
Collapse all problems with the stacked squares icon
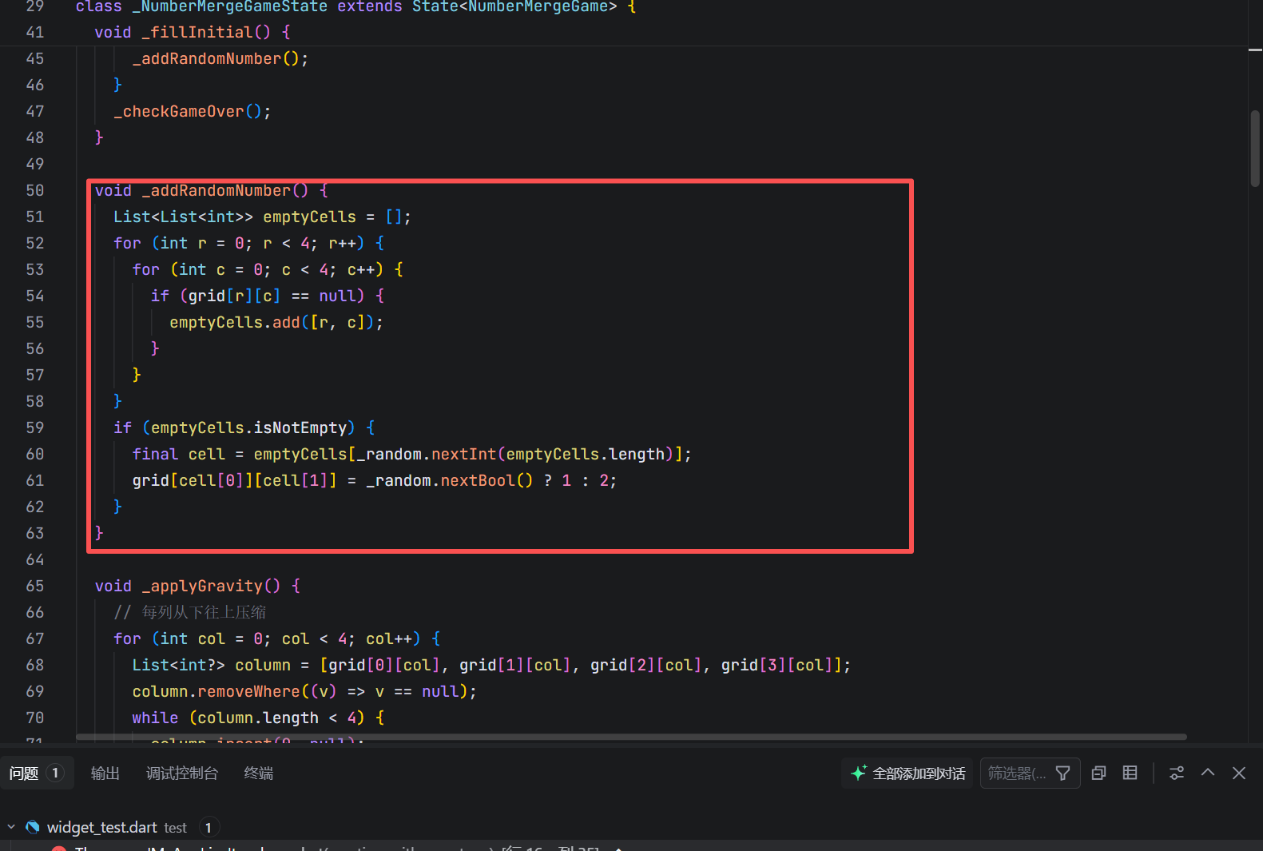tap(1098, 773)
